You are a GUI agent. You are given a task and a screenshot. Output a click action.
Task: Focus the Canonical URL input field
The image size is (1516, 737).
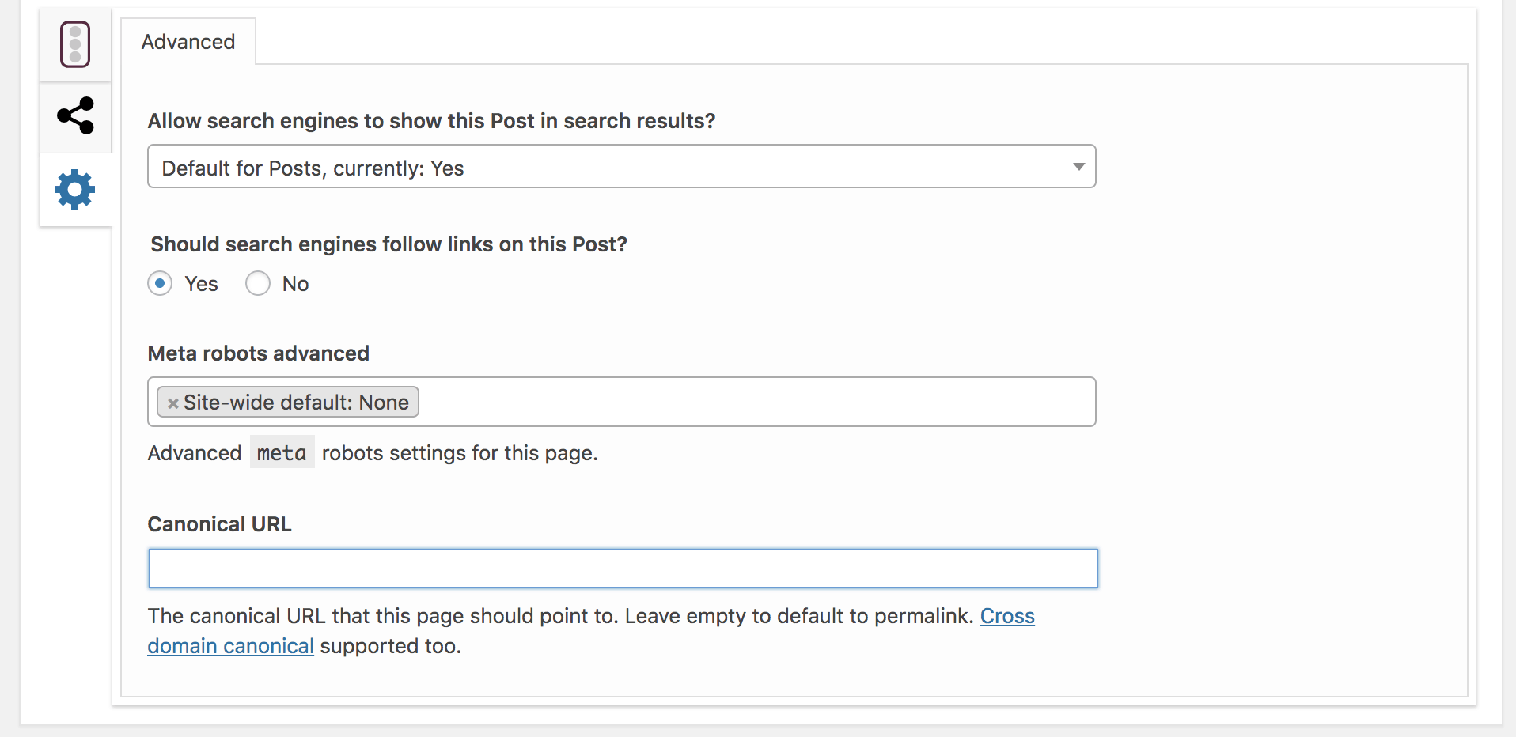[x=623, y=569]
